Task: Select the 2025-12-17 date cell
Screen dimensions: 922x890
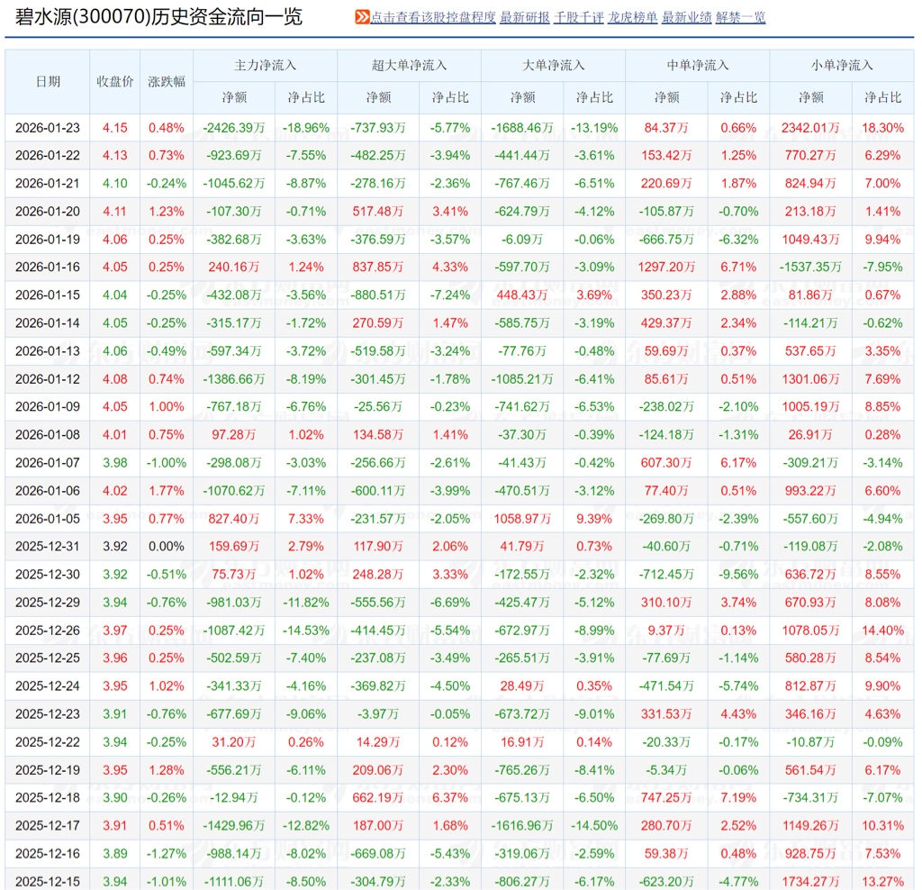Action: point(48,826)
